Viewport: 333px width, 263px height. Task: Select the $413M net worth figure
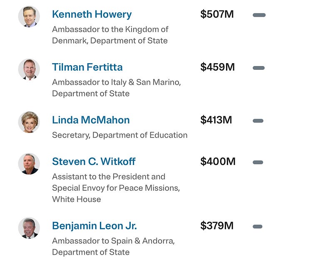[216, 120]
